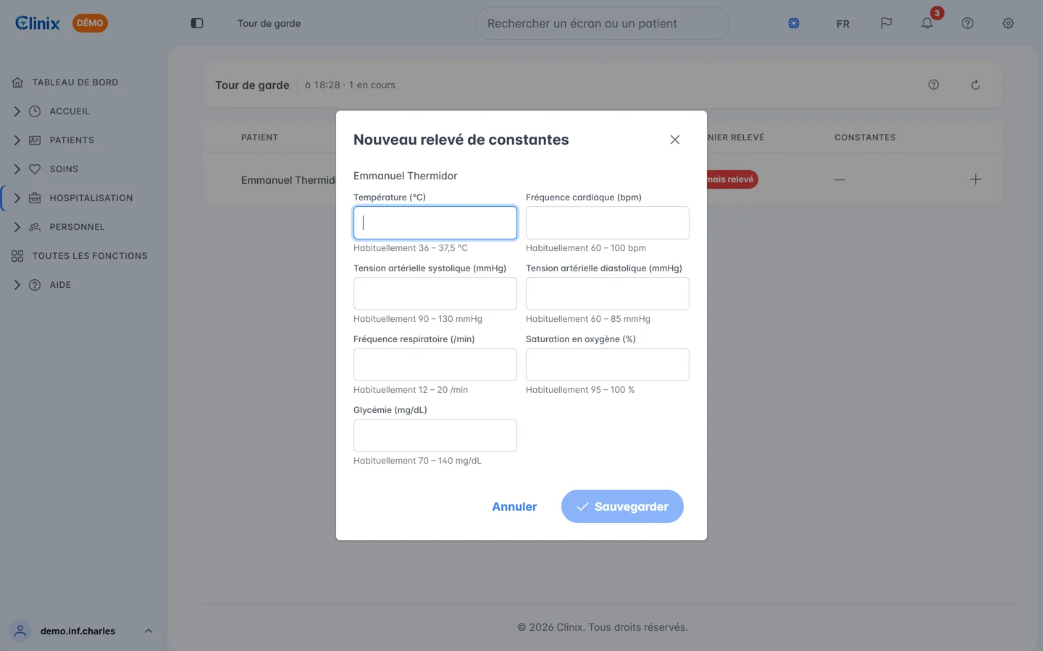This screenshot has width=1043, height=651.
Task: Click the Température (°C) field
Action: click(x=435, y=223)
